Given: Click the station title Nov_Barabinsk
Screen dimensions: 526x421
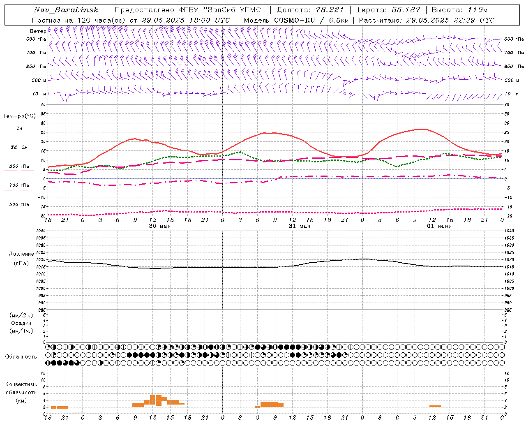Looking at the screenshot, I should click(x=66, y=10).
